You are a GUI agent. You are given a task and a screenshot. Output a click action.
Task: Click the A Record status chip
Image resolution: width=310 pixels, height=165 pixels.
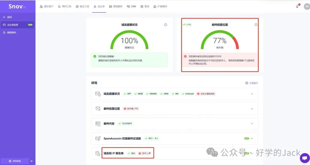188,94
